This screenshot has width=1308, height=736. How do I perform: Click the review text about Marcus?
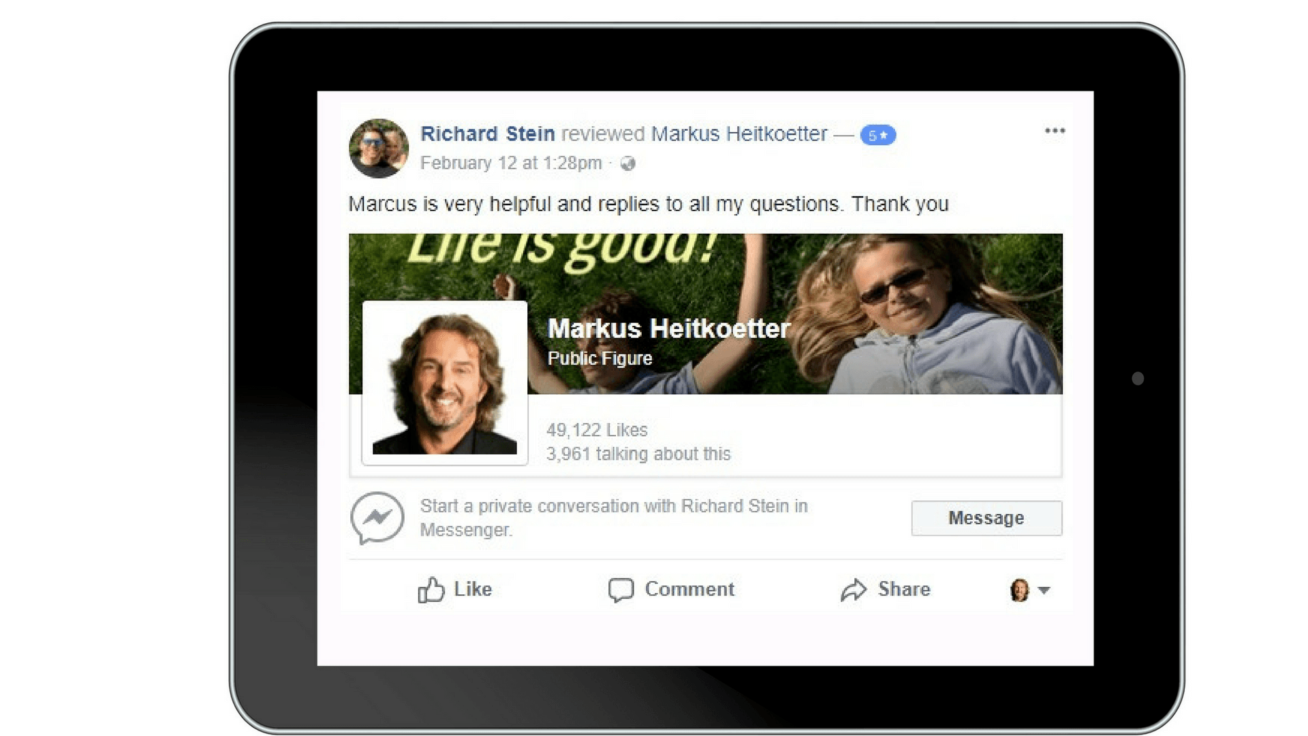coord(649,204)
